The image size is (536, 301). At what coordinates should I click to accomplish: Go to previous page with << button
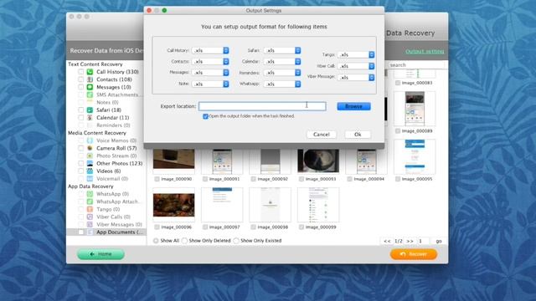[x=387, y=241]
